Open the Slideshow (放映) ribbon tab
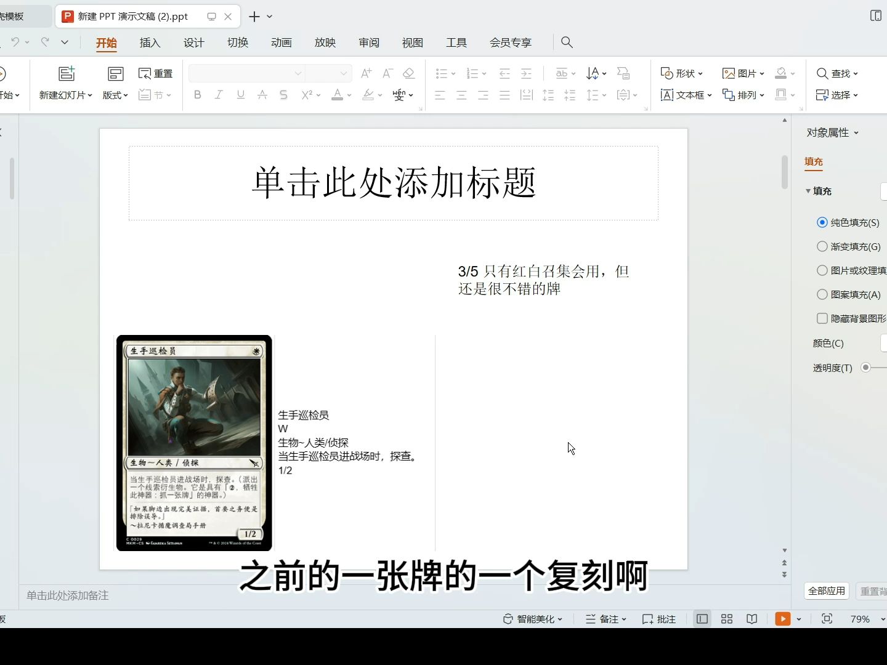The width and height of the screenshot is (887, 665). coord(325,42)
